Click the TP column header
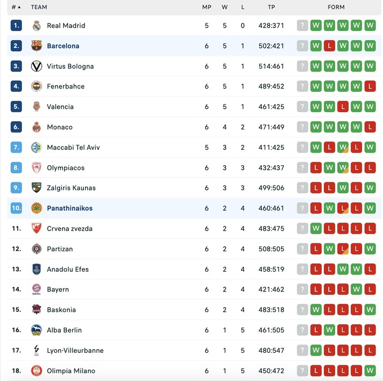 point(271,7)
